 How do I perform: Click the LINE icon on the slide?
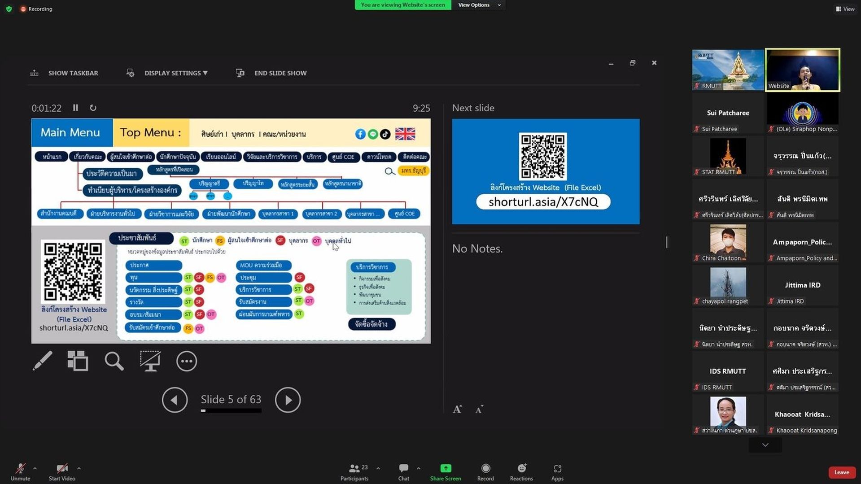pos(373,134)
